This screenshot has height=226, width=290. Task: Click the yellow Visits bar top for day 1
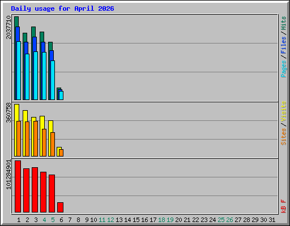(16, 112)
